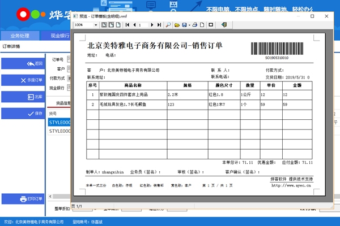Click the 商品名称 column header
The height and width of the screenshot is (226, 340).
pos(133,85)
